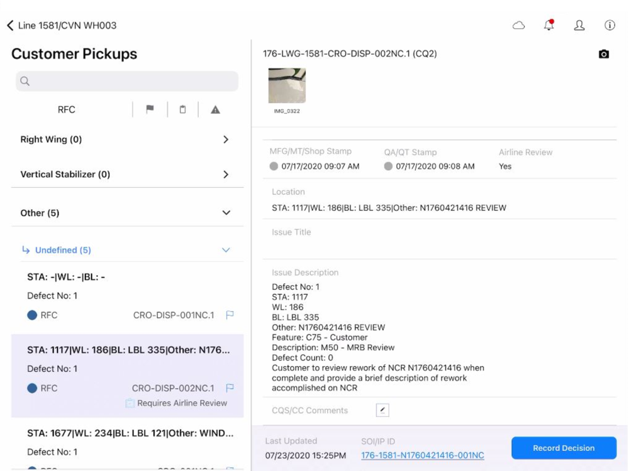Open the info icon in the top bar
The image size is (629, 471).
(x=610, y=25)
